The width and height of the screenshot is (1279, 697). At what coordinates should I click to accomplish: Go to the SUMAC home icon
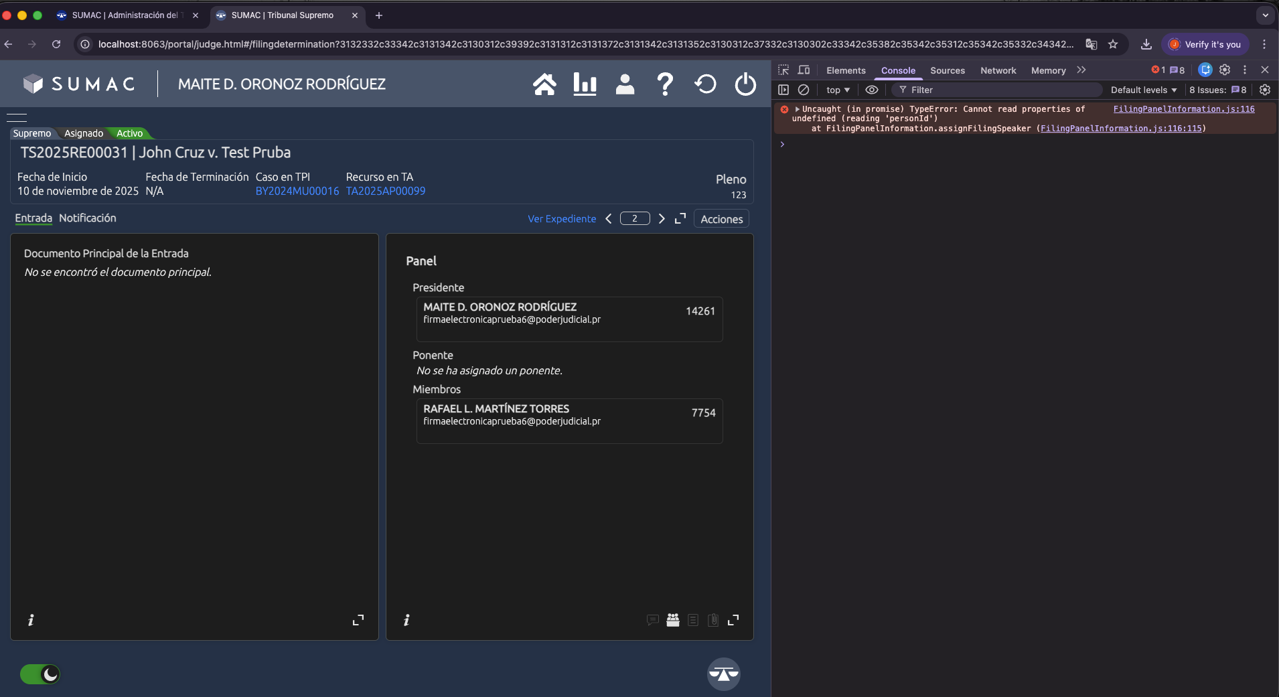[544, 84]
